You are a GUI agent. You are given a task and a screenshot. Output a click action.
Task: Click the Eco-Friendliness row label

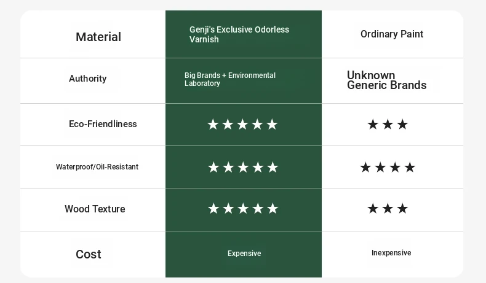tap(103, 124)
